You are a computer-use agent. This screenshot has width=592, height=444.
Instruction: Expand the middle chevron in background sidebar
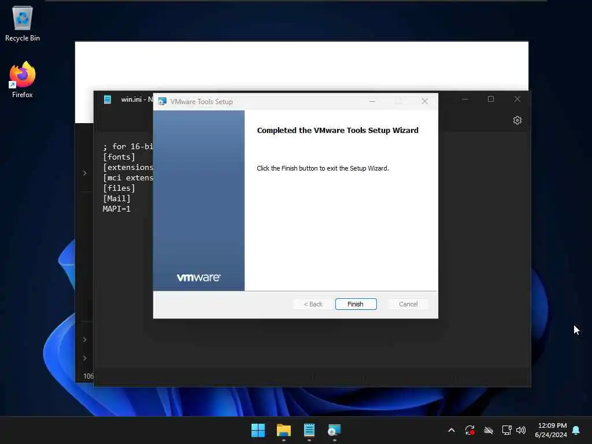coord(85,339)
